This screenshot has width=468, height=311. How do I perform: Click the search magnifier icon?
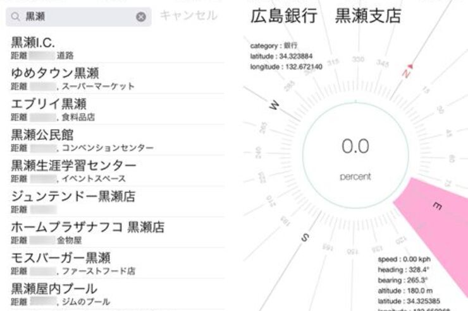click(15, 16)
